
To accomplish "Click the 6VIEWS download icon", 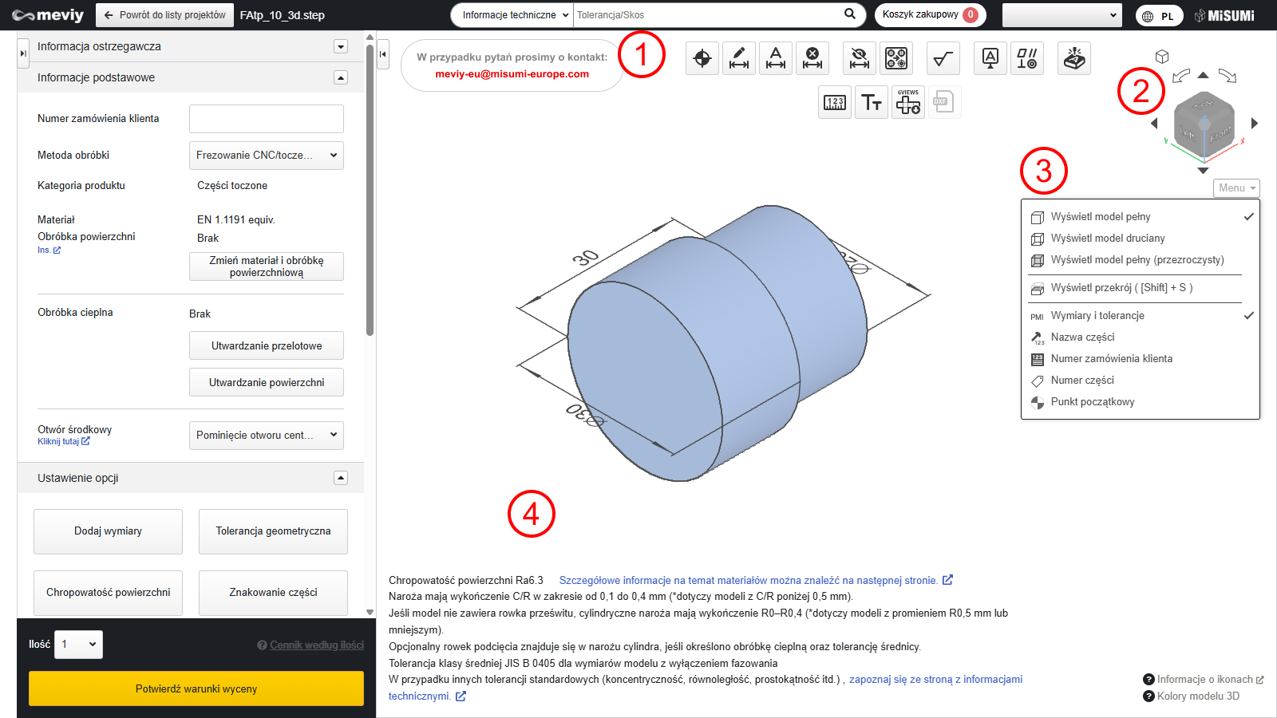I will (908, 102).
